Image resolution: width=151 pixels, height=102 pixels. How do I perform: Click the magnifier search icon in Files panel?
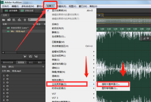coord(29,20)
